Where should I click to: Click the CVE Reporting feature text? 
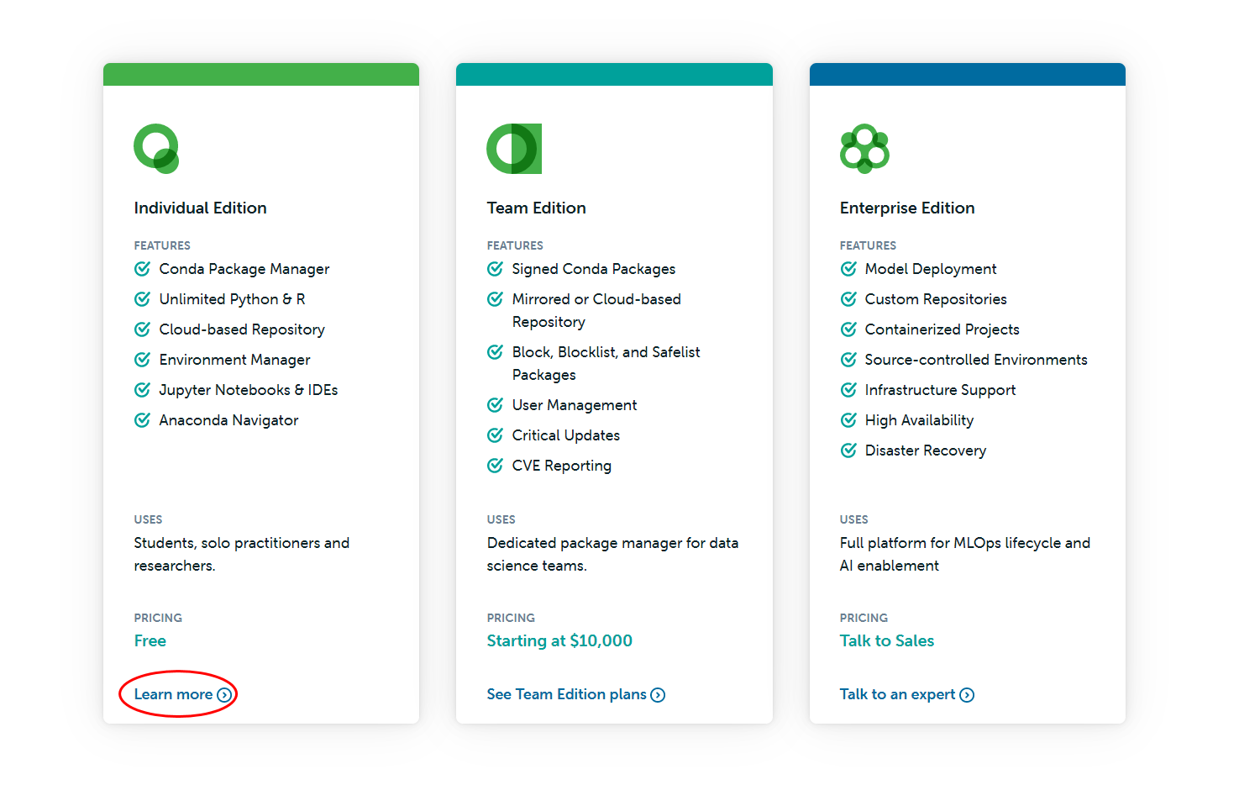pyautogui.click(x=562, y=466)
